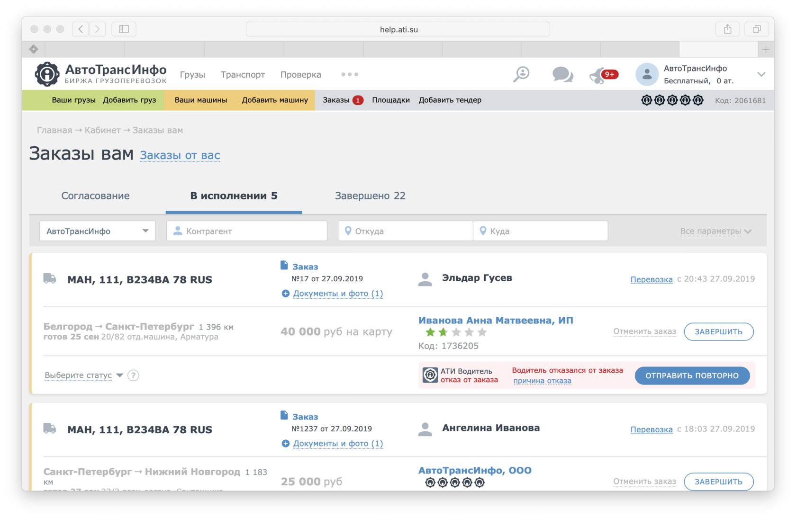
Task: Click the АвтоТрансИнфо logo icon
Action: (47, 74)
